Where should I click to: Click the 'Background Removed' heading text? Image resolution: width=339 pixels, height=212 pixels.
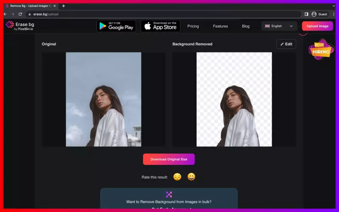[x=192, y=44]
